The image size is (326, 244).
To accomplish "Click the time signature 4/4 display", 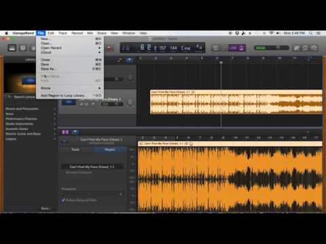I will 199,47.
